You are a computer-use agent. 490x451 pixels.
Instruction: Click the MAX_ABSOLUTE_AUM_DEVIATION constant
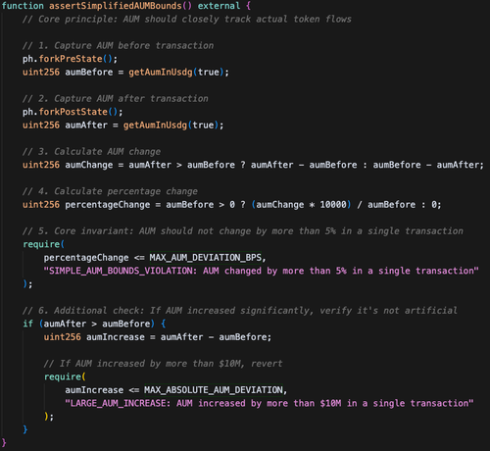214,390
